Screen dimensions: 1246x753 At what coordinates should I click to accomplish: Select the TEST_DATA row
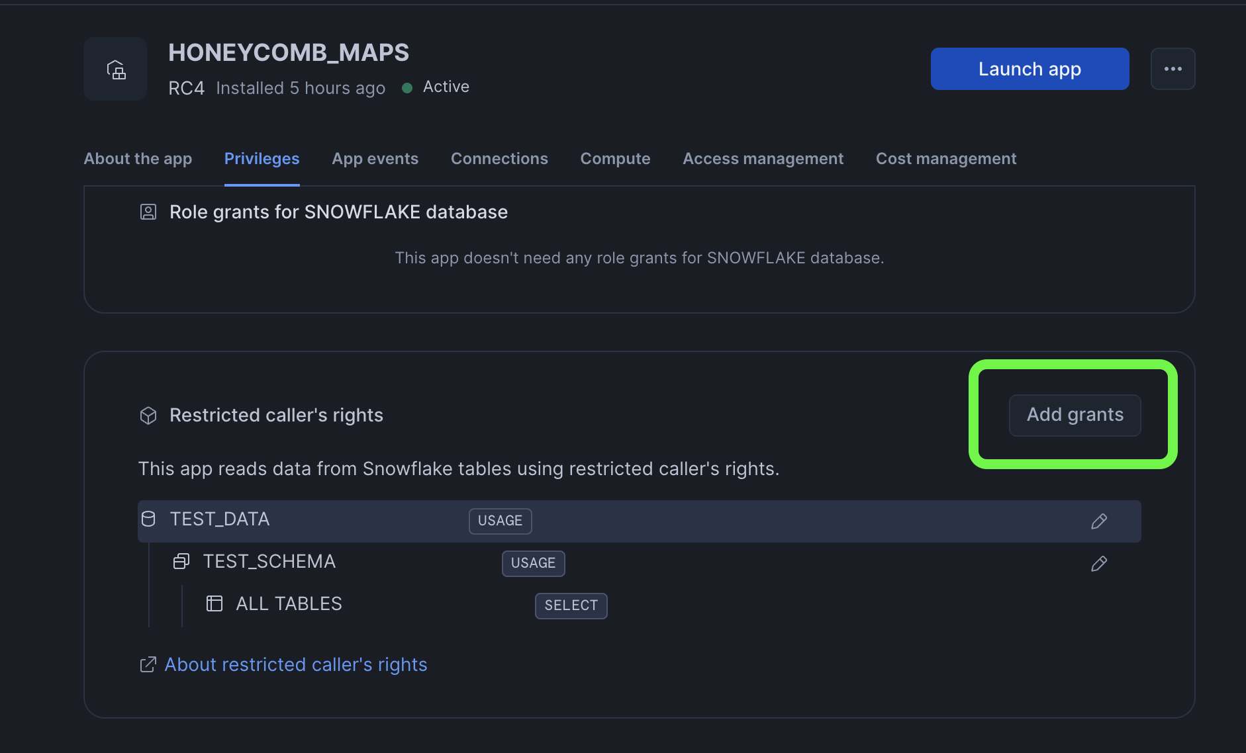tap(220, 519)
